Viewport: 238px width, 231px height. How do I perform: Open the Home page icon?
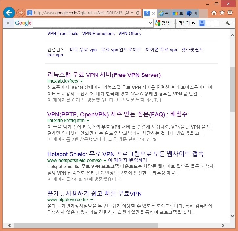point(214,13)
